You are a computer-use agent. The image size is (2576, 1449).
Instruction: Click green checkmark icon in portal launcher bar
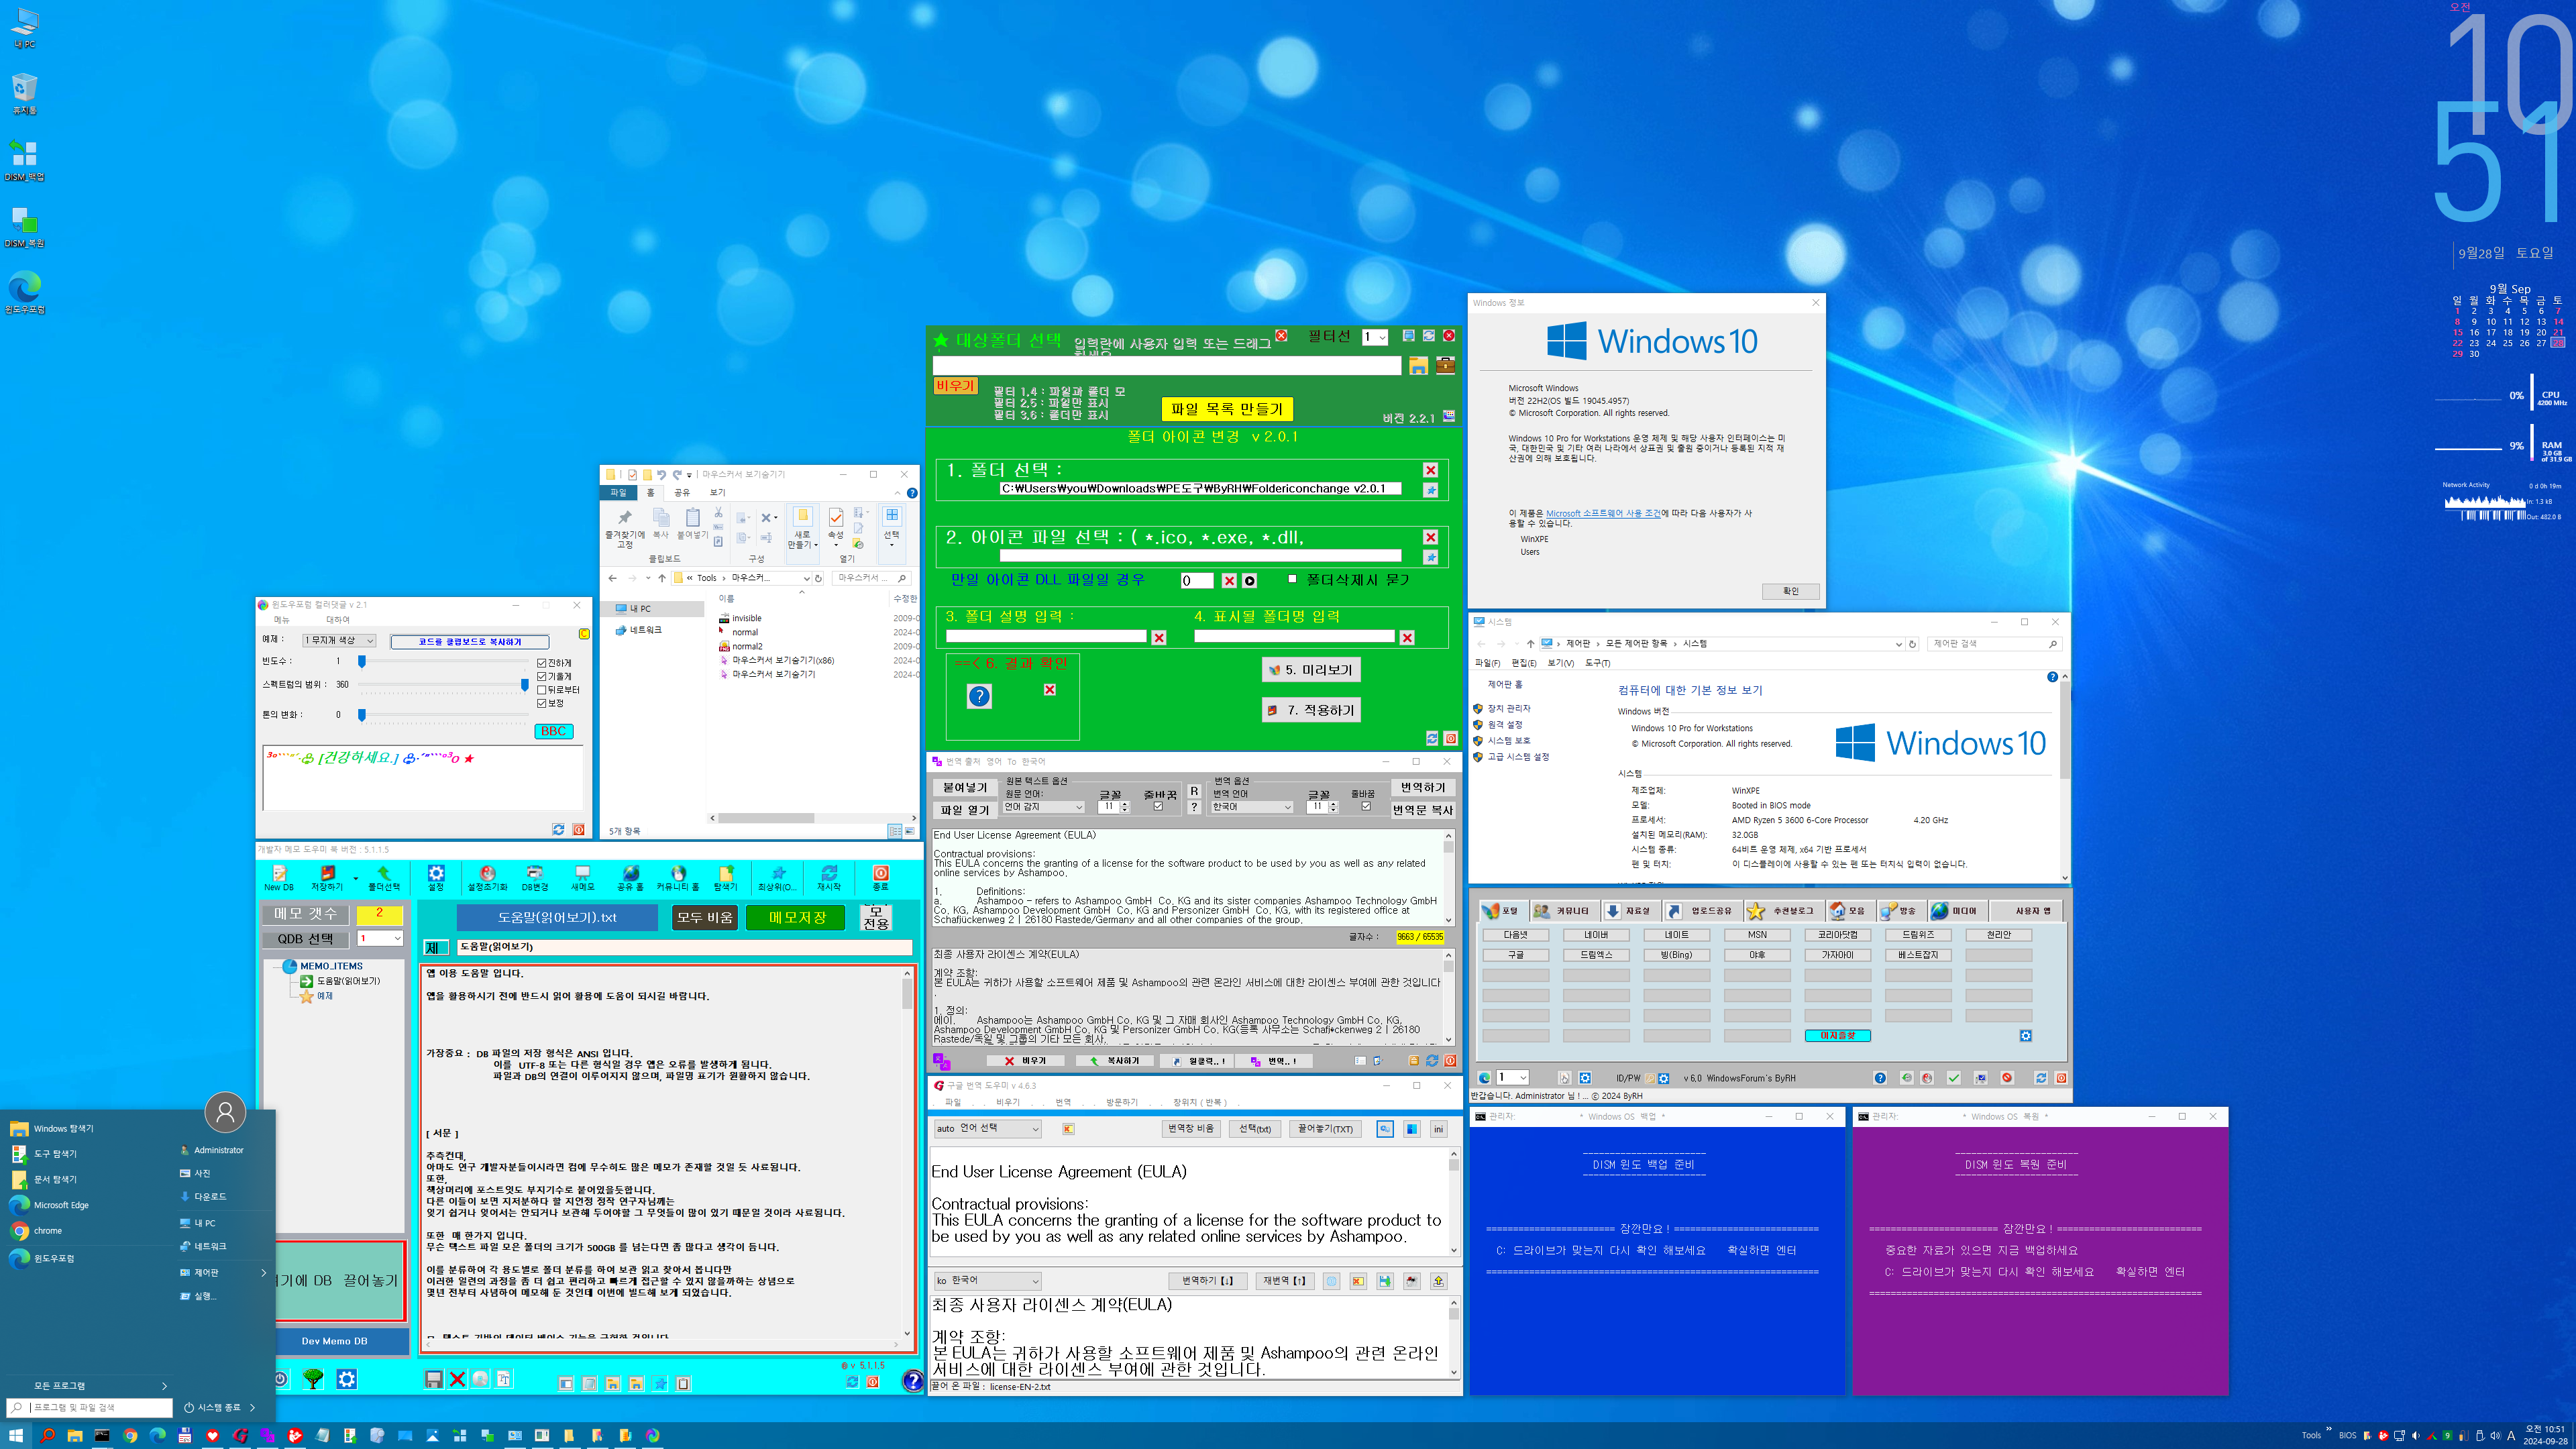coord(1954,1078)
